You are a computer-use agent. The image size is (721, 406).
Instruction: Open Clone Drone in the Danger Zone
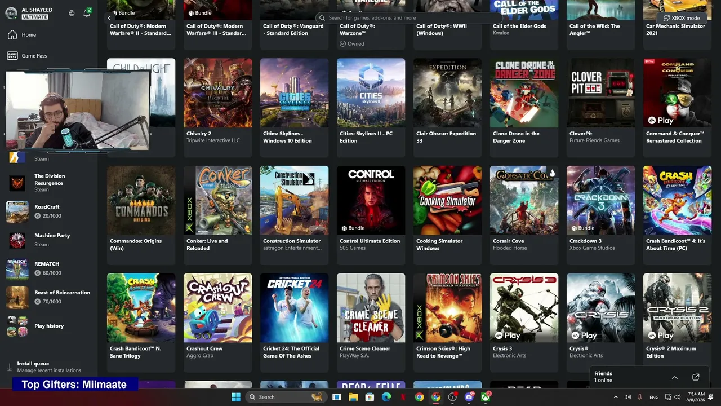click(524, 107)
